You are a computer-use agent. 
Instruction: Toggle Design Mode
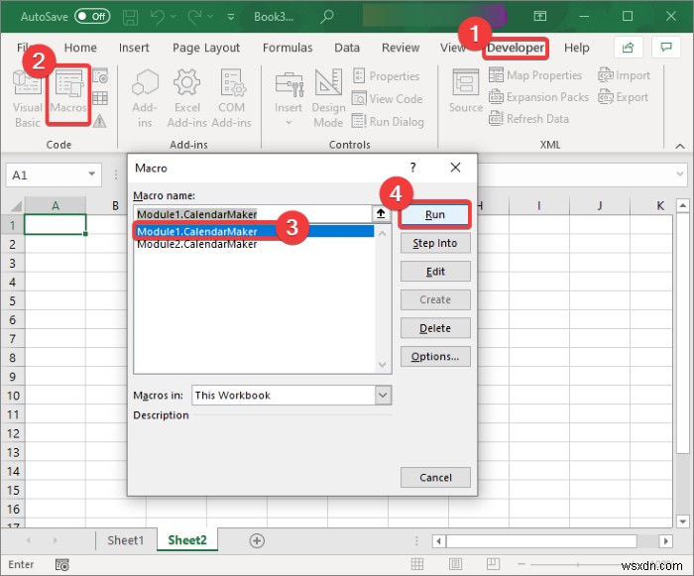click(x=328, y=98)
